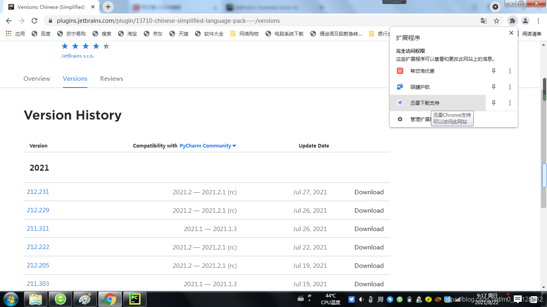Open the 苏宁易购 bookmark
The image size is (547, 307).
tap(72, 34)
